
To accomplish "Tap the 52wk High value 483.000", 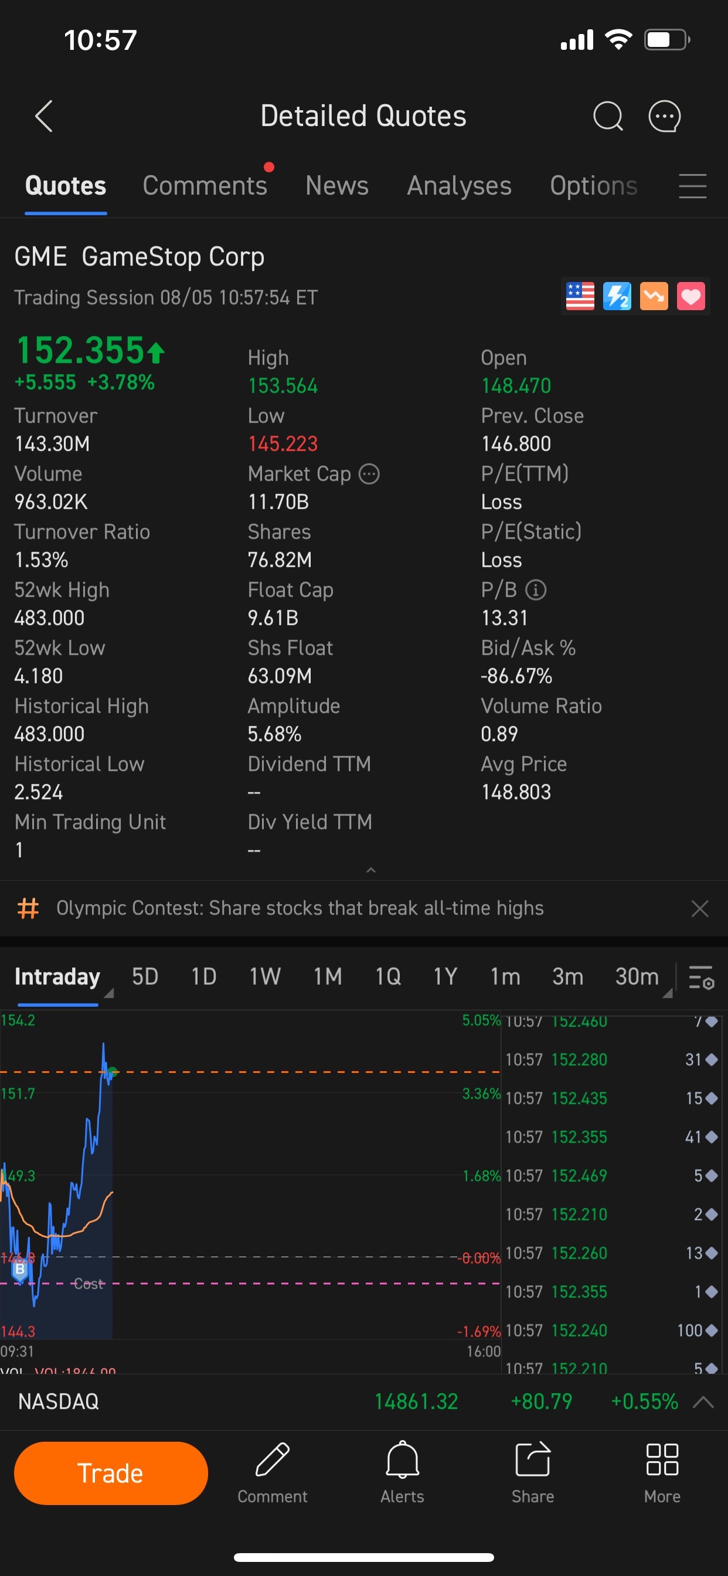I will click(x=50, y=619).
